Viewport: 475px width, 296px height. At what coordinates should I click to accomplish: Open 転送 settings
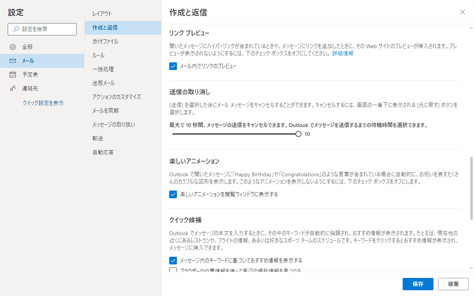click(97, 138)
